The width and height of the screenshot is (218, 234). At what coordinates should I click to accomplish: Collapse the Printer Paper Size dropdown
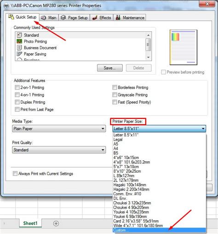(159, 129)
